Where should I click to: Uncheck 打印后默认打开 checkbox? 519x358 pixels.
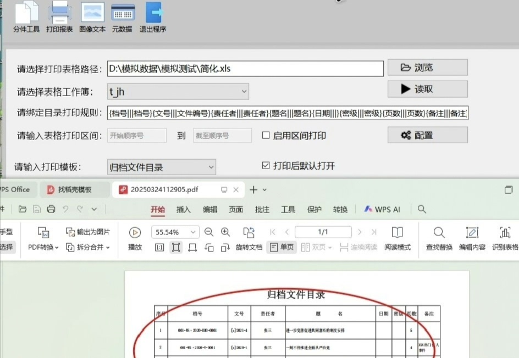(x=266, y=166)
